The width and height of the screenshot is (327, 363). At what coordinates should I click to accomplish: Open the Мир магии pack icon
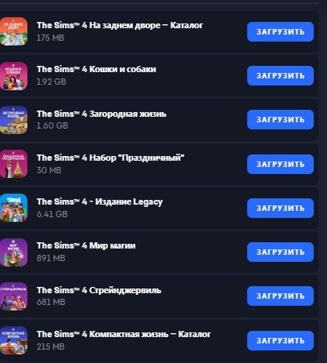[13, 252]
